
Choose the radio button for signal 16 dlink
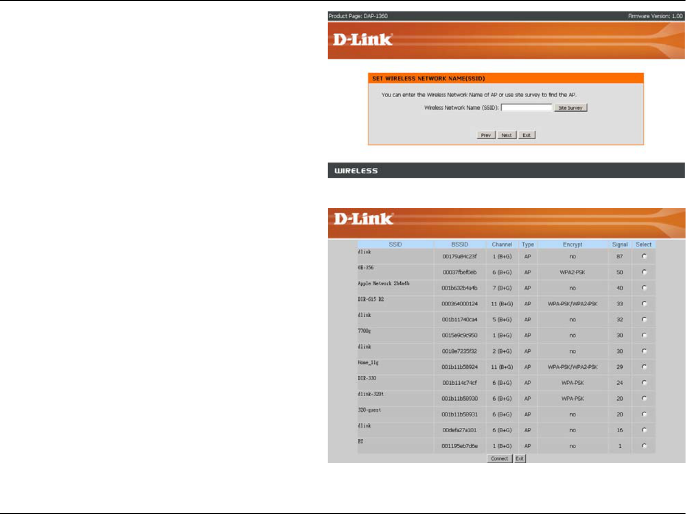(x=644, y=430)
